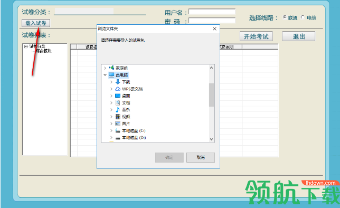
Task: Click the 载入试卷 button
Action: pos(36,23)
